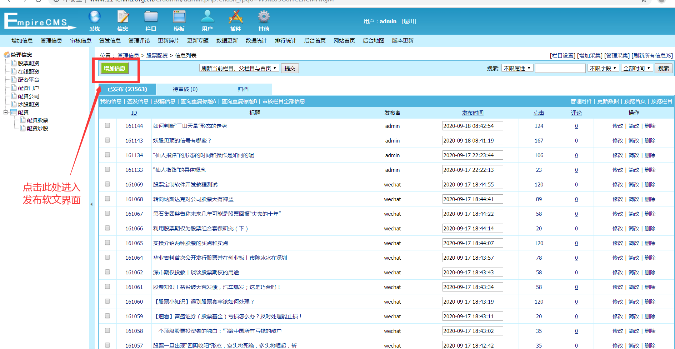This screenshot has width=675, height=349.
Task: Tick checkbox for article 161067
Action: [107, 214]
